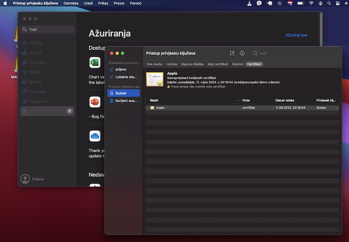Click the Samopotpisani korijenski certifikat text
349x242 pixels.
coord(192,78)
